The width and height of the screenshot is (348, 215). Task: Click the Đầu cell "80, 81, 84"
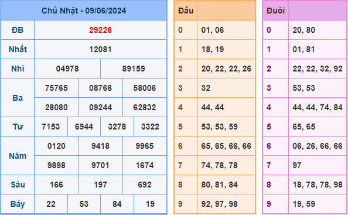click(226, 185)
